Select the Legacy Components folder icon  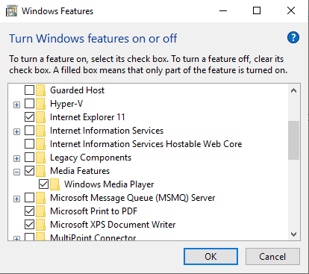[40, 158]
